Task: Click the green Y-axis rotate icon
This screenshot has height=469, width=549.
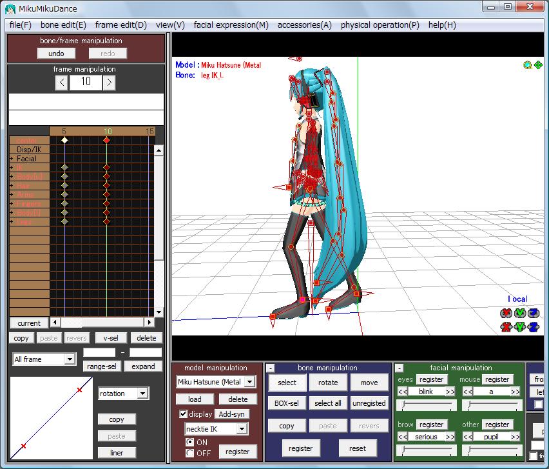Action: pos(519,313)
